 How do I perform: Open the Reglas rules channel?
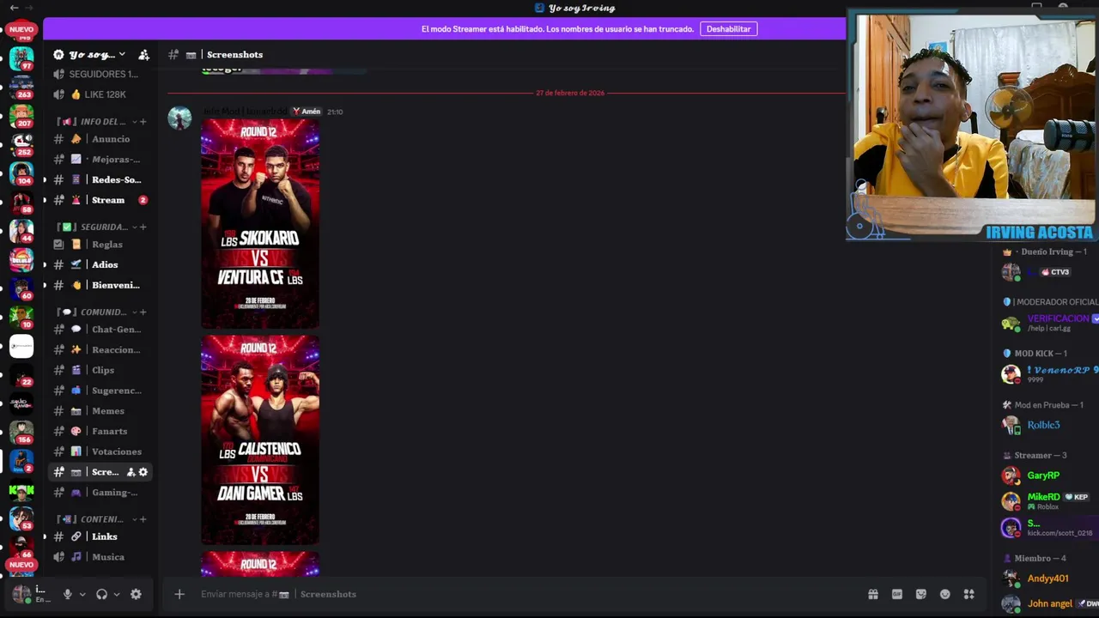click(x=101, y=245)
